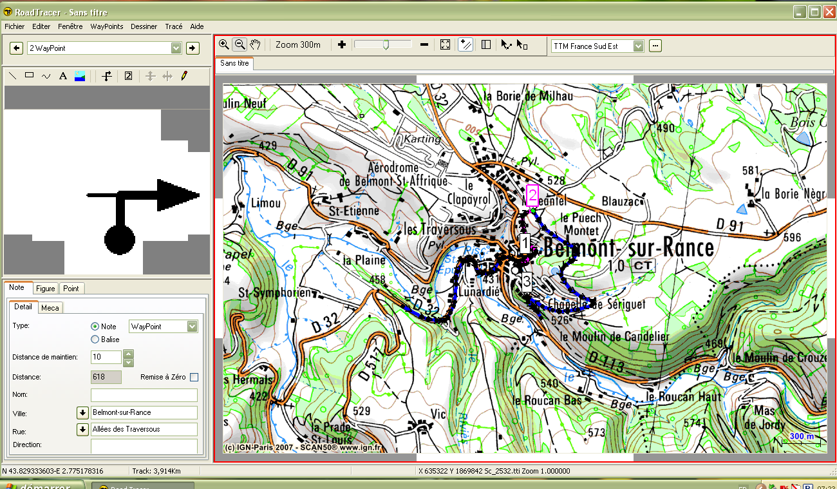Select the Detail sub-tab
The width and height of the screenshot is (837, 489).
click(x=23, y=307)
